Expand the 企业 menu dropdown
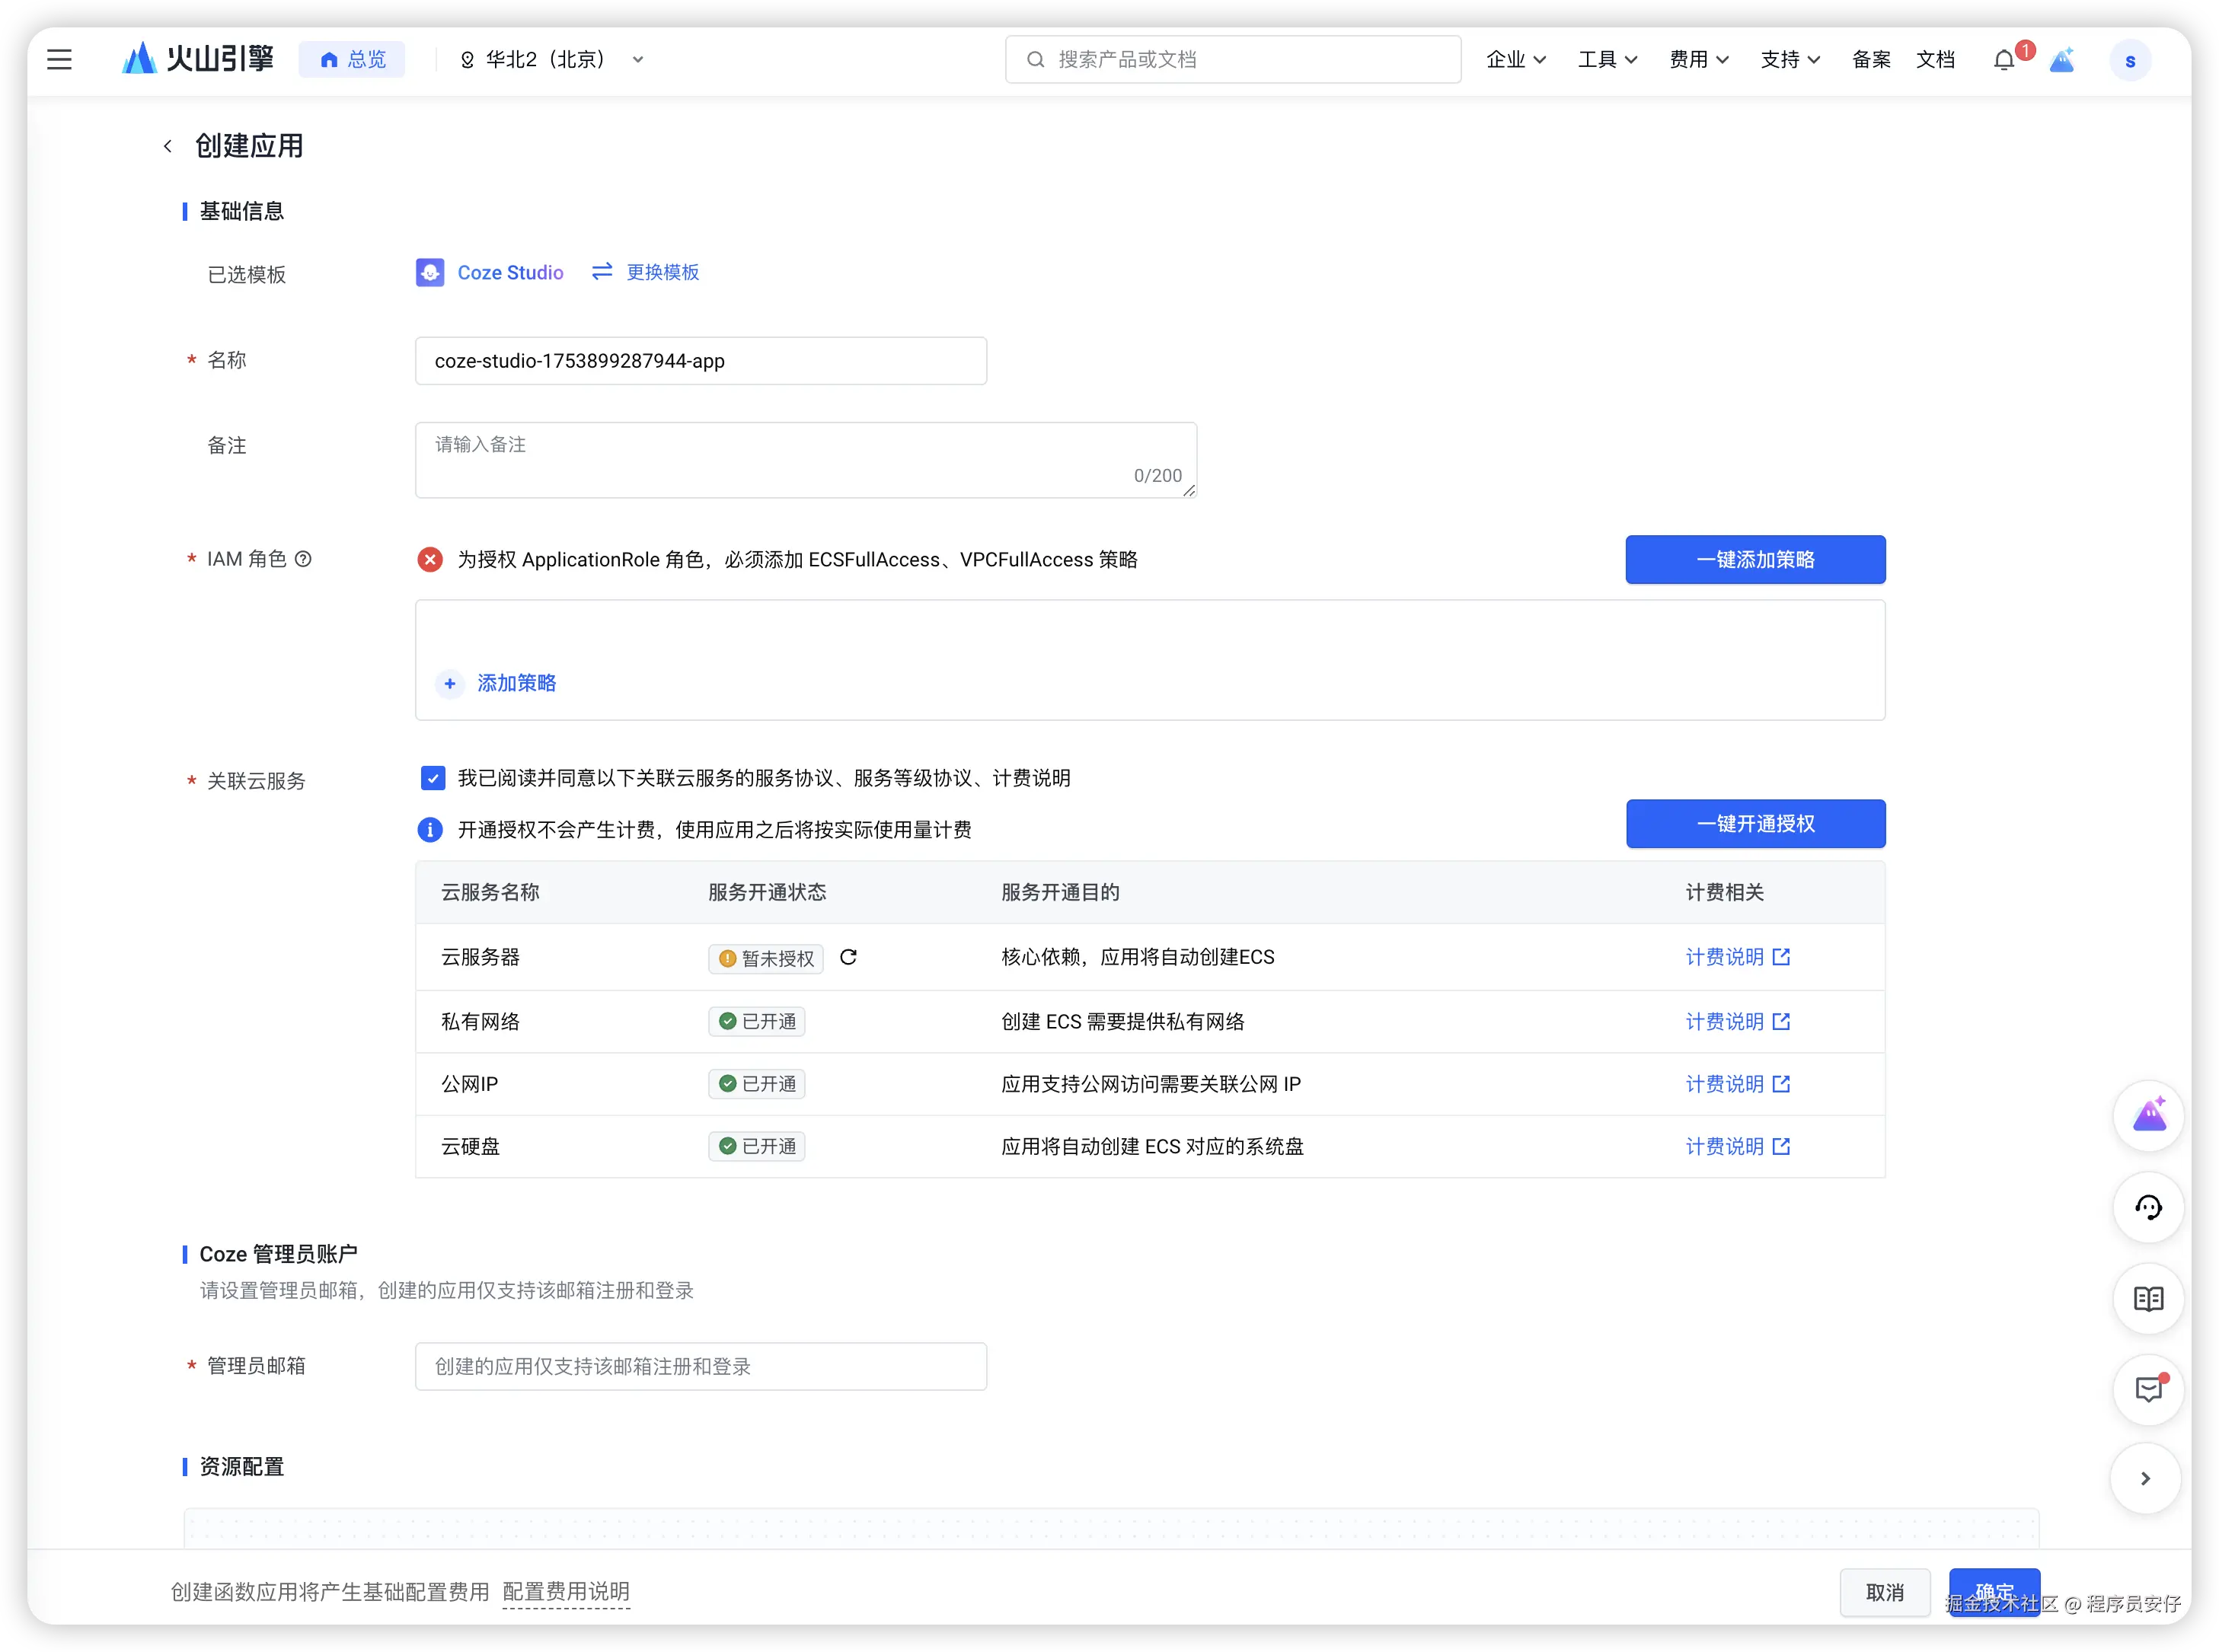 (x=1515, y=60)
